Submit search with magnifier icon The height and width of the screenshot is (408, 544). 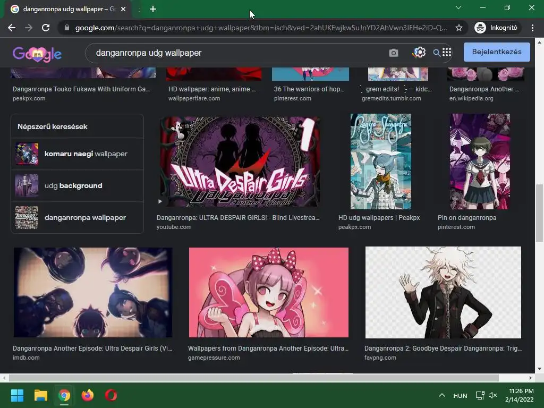point(437,53)
